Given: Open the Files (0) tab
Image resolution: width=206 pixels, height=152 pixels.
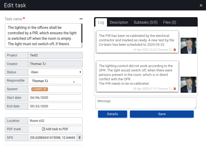Looking at the screenshot, I should (x=169, y=22).
